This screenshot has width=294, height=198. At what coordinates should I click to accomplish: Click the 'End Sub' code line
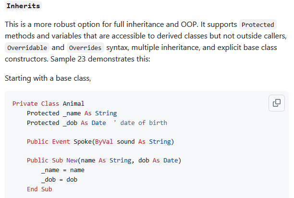pyautogui.click(x=39, y=189)
